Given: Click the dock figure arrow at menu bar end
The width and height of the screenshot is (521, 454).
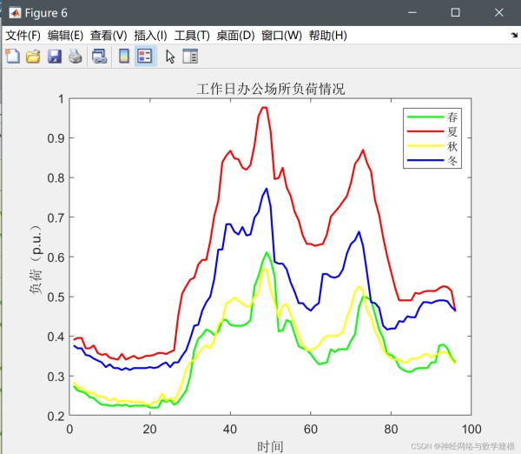Looking at the screenshot, I should click(x=514, y=35).
